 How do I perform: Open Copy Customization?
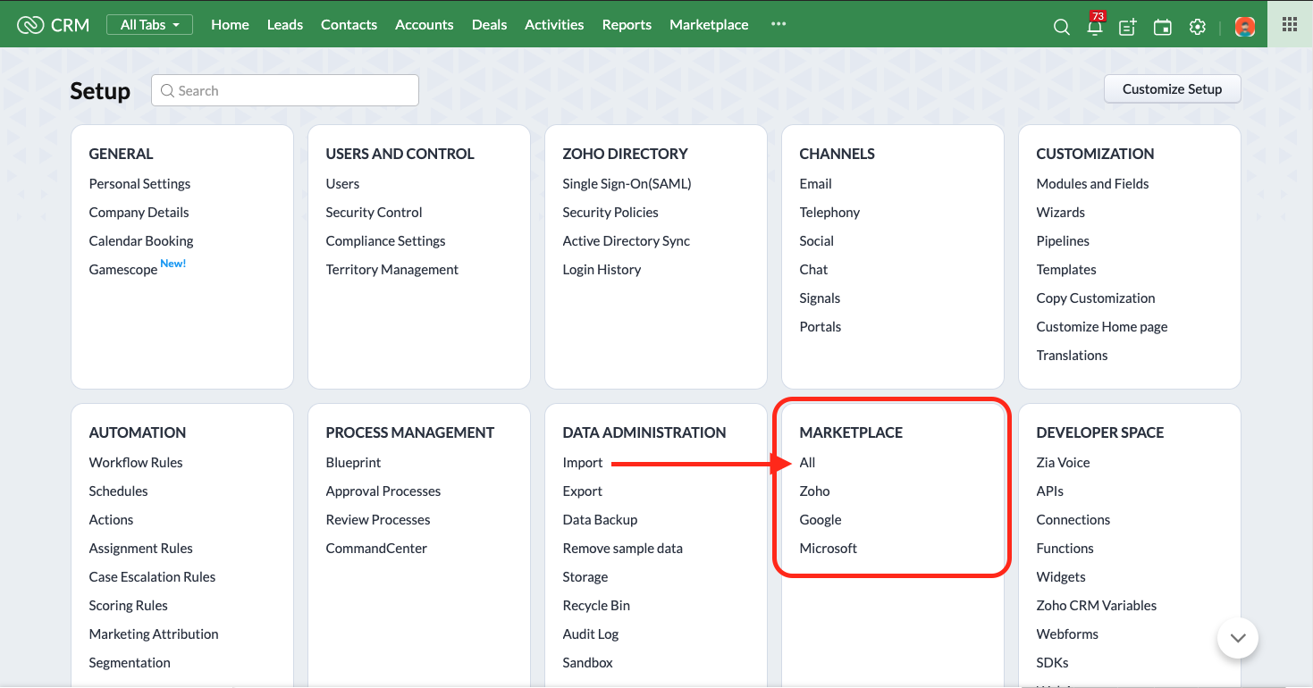(1096, 298)
